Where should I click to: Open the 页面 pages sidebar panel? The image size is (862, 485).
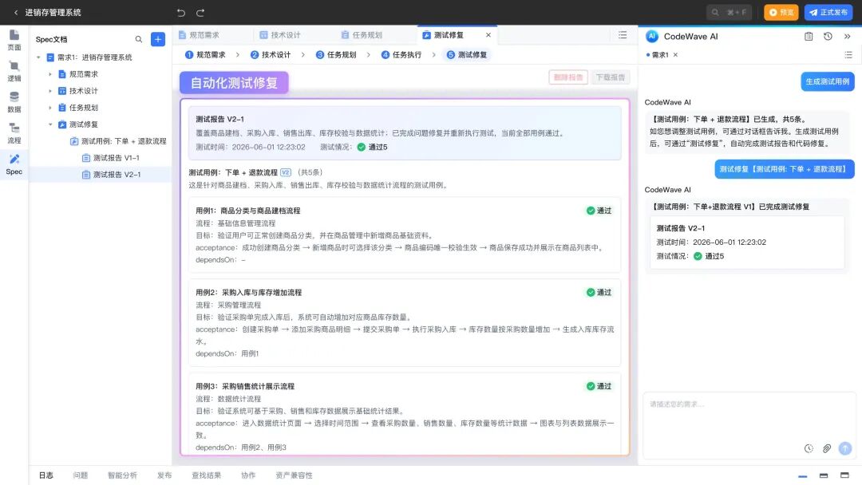(x=14, y=40)
